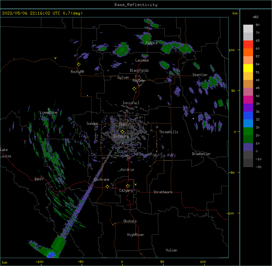Click the Drumheller label
Image resolution: width=272 pixels, height=266 pixels.
(x=201, y=154)
